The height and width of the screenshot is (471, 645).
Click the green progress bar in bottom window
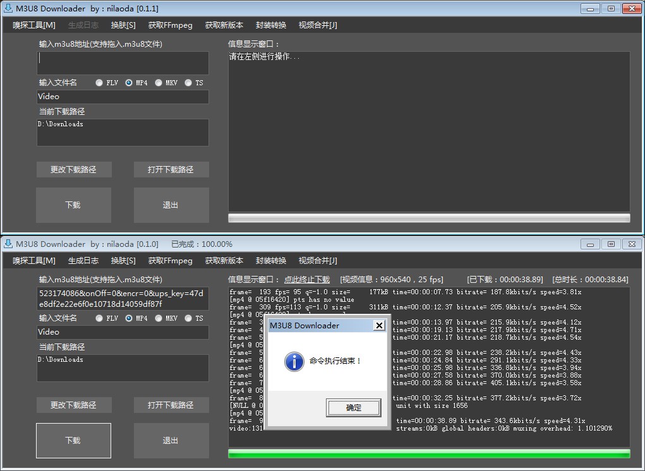[x=429, y=453]
